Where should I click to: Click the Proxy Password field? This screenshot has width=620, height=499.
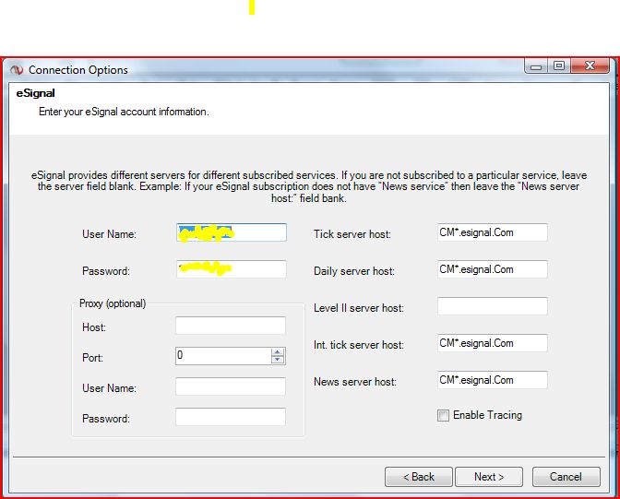click(x=231, y=417)
